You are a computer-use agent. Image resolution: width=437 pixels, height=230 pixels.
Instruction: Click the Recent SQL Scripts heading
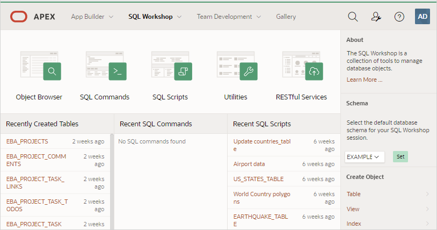point(261,124)
